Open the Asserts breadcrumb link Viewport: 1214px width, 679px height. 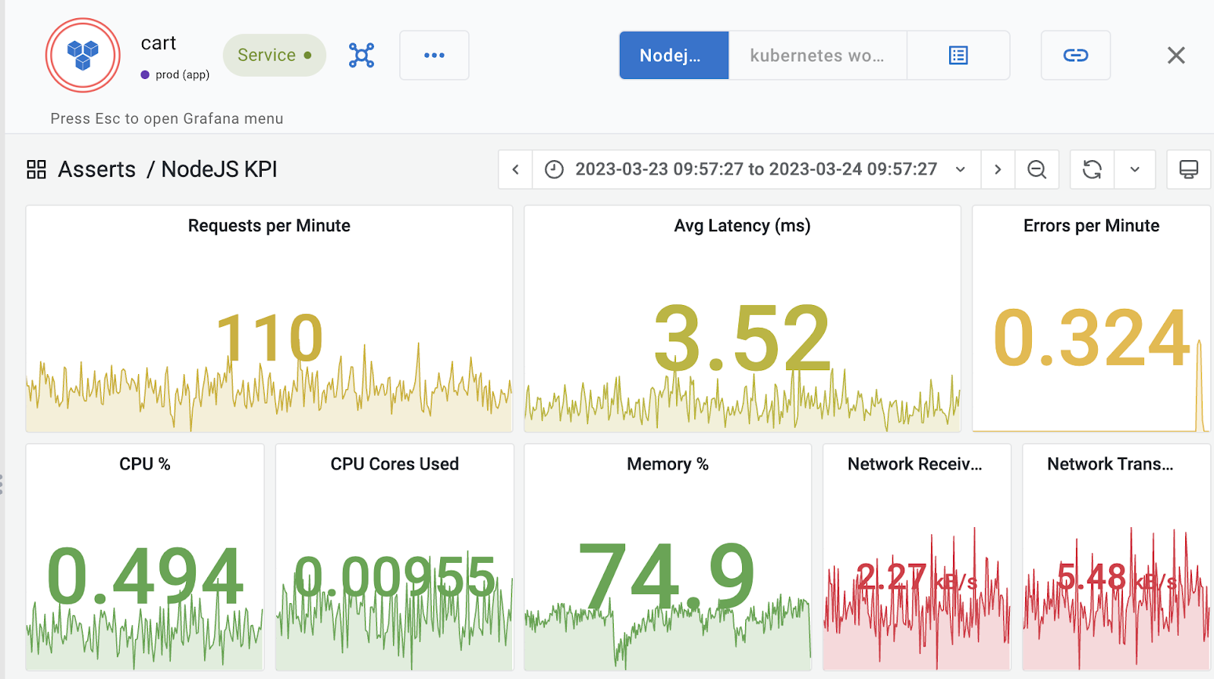point(97,169)
